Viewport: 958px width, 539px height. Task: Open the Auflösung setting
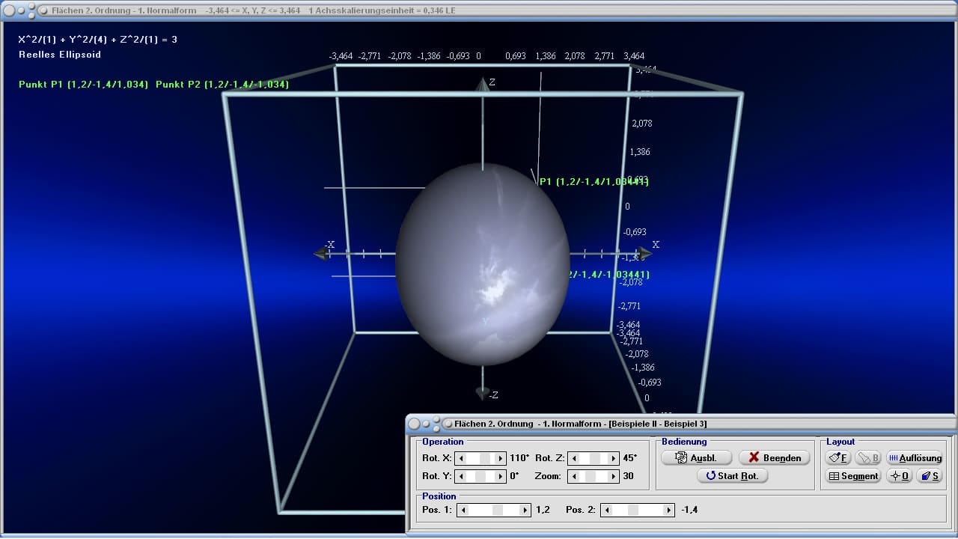pos(914,457)
